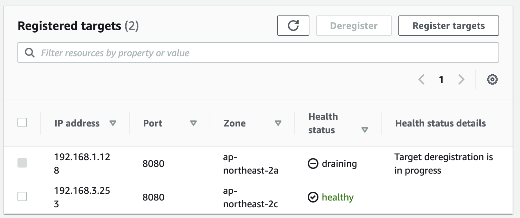Viewport: 520px width, 218px height.
Task: Click the draining status icon
Action: 313,164
